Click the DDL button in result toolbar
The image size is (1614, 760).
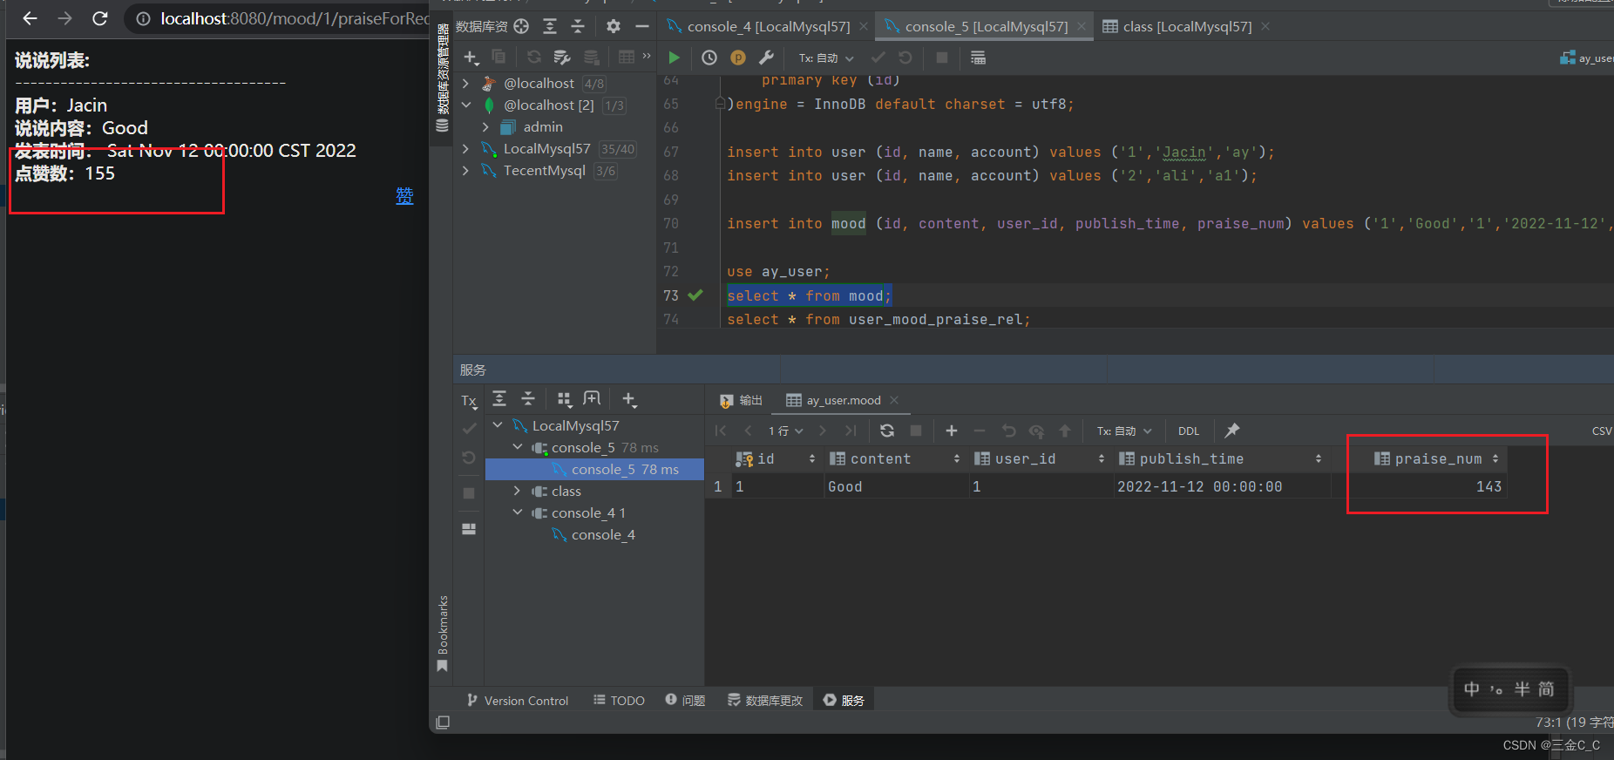(x=1189, y=431)
